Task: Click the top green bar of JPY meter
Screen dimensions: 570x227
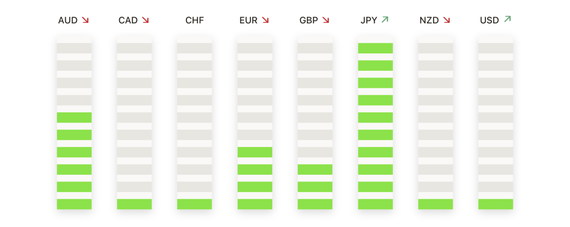Action: pos(375,48)
